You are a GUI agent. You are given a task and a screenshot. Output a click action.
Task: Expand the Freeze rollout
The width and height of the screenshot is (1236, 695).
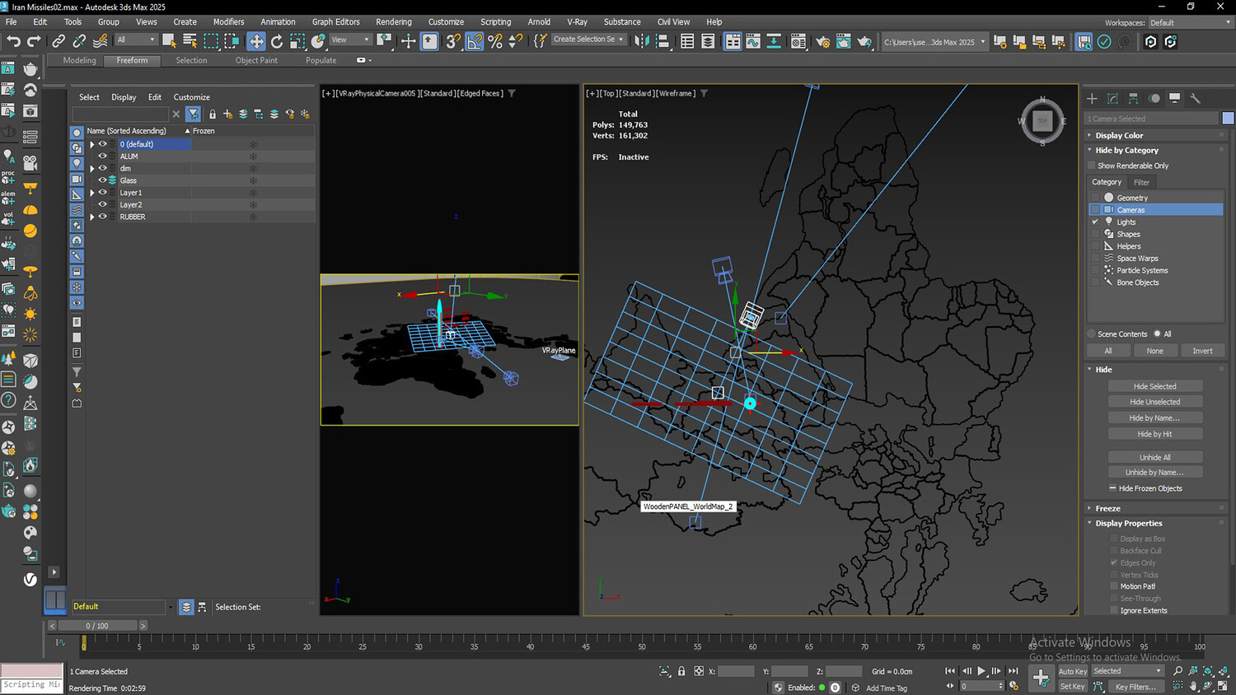pos(1107,508)
